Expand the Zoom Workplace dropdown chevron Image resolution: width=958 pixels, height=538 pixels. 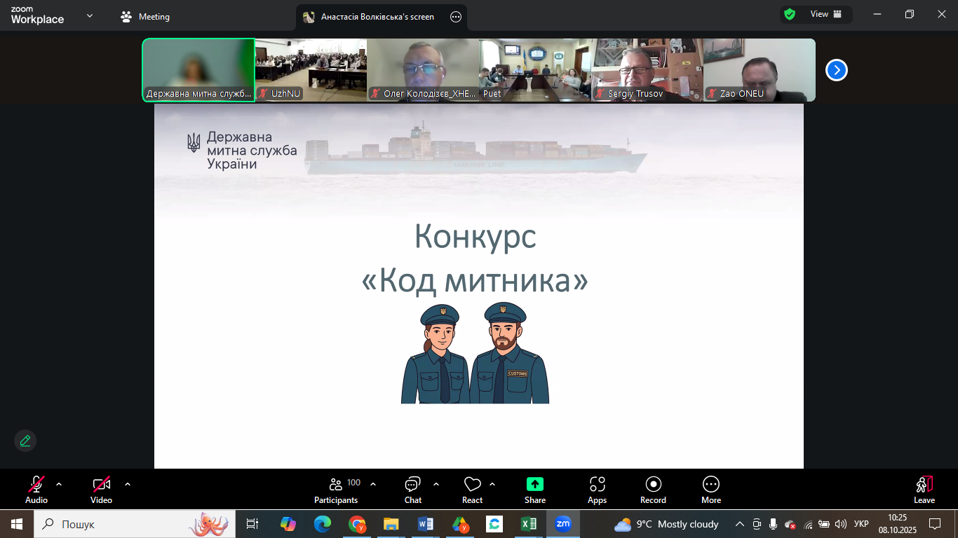(x=90, y=15)
